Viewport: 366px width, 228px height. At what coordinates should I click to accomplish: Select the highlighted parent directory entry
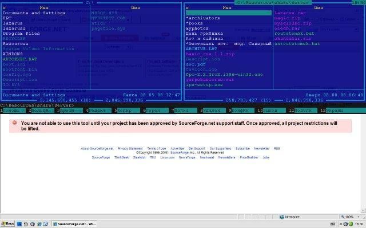click(229, 13)
